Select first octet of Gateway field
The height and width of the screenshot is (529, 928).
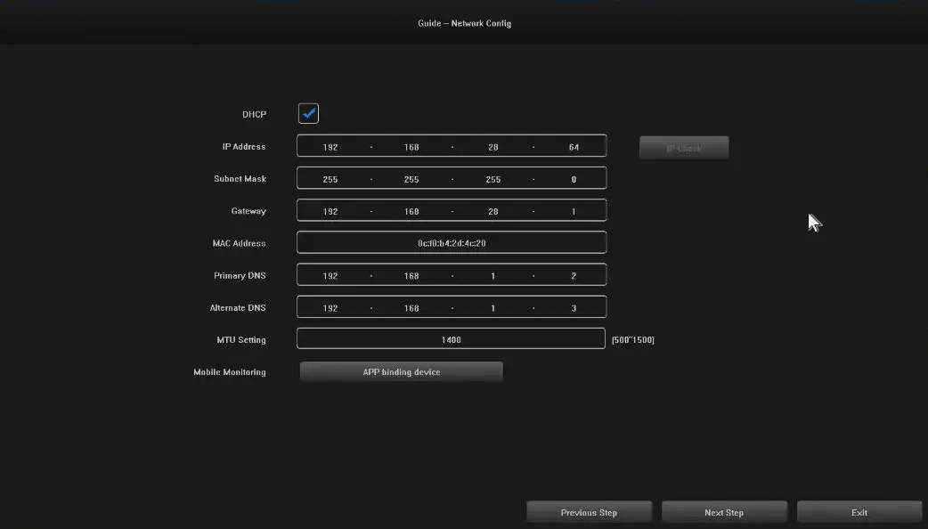(x=330, y=211)
